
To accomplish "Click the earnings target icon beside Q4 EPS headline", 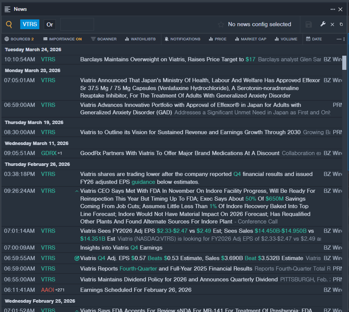I will click(77, 258).
